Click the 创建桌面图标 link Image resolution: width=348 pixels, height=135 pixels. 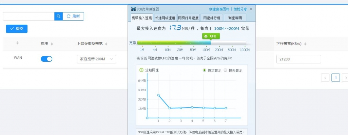point(219,9)
